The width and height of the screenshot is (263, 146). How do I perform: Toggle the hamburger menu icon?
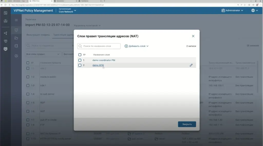click(x=16, y=20)
